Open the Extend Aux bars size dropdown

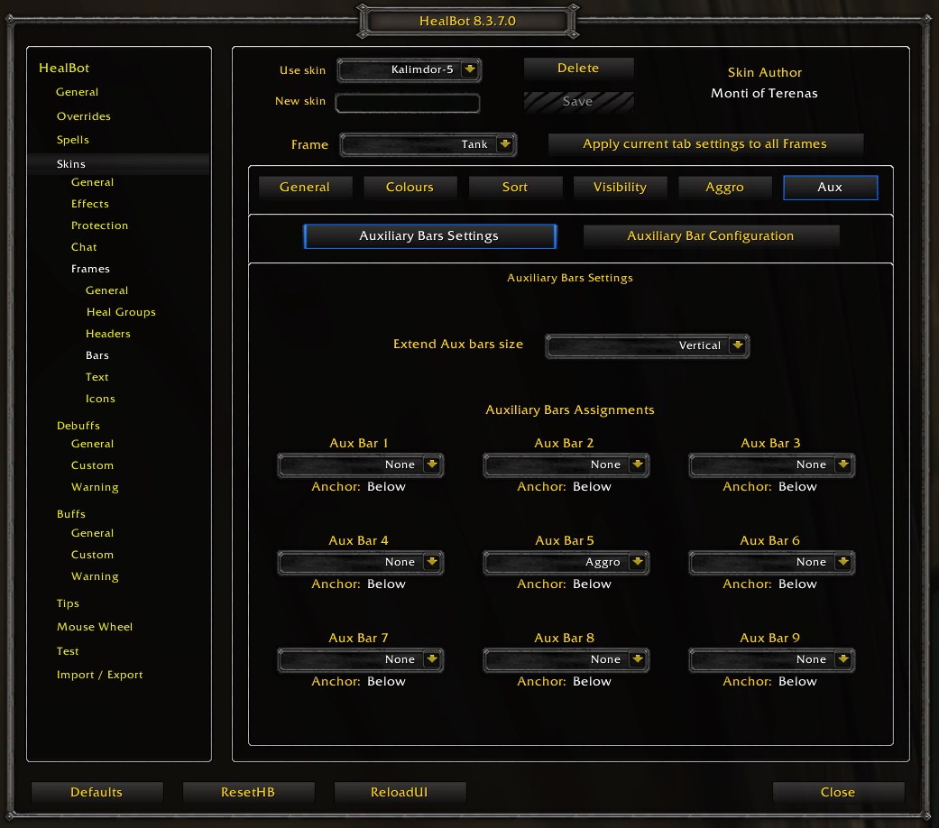click(x=737, y=345)
